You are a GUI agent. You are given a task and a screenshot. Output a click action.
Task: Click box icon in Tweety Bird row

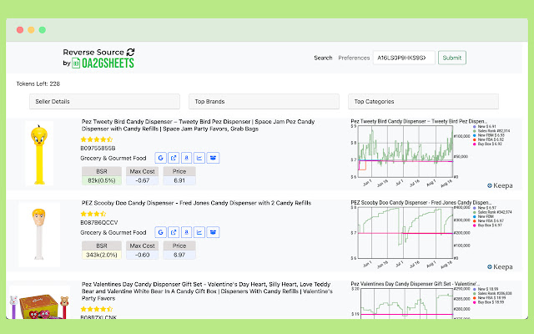point(214,158)
